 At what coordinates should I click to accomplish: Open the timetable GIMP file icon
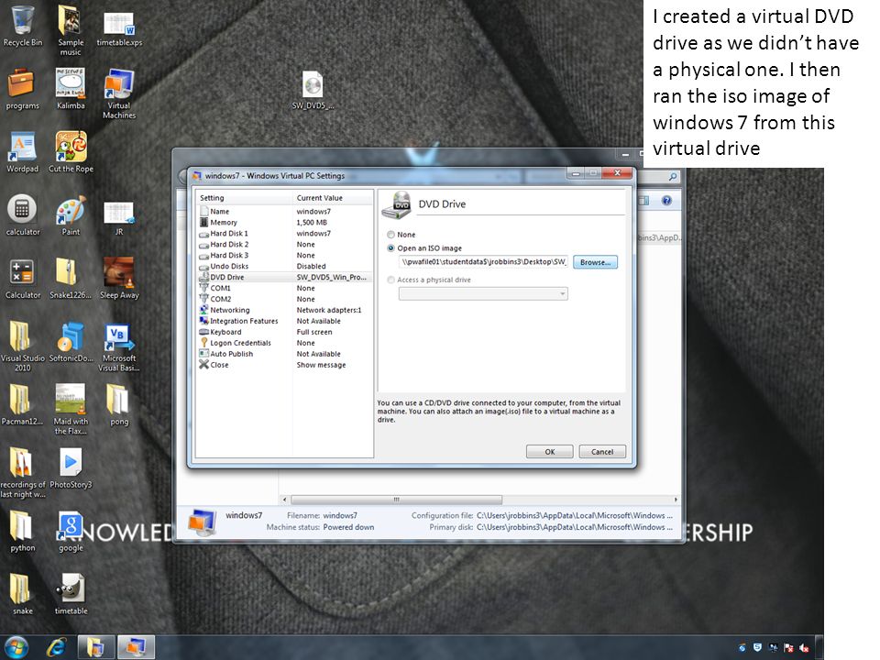click(71, 594)
